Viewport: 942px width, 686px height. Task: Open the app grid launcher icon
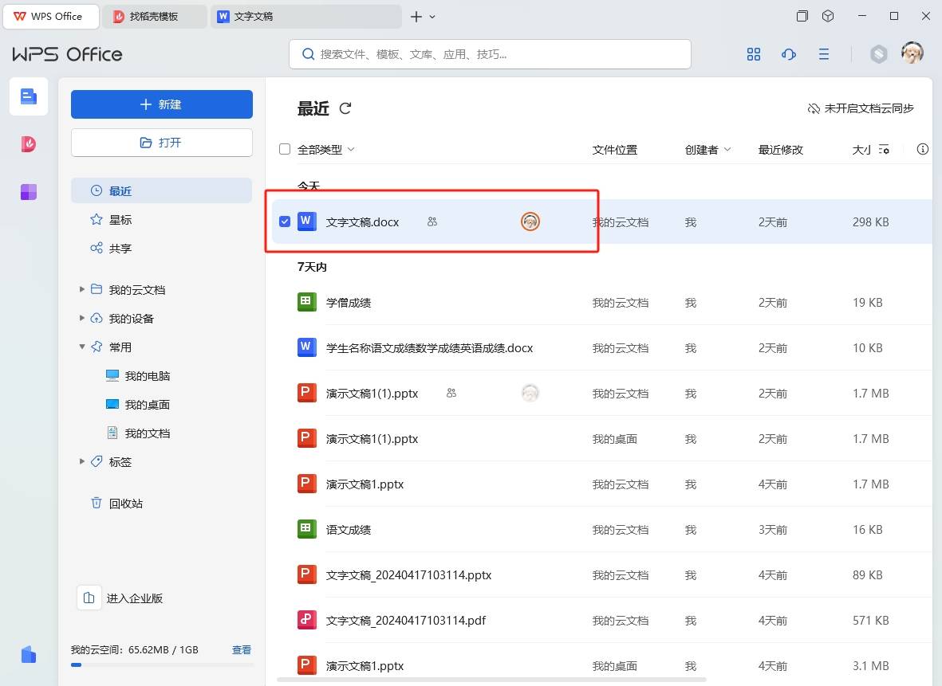[x=753, y=54]
